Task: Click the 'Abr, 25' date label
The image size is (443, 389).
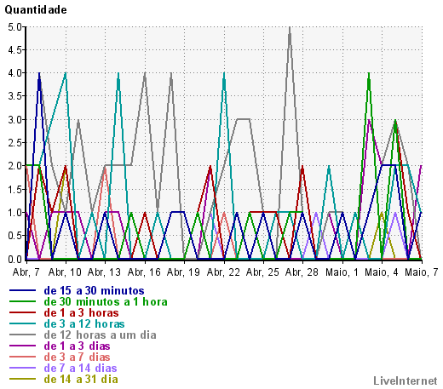Action: tap(262, 272)
